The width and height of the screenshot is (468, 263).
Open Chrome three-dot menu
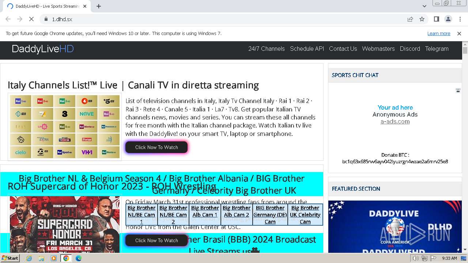(459, 19)
